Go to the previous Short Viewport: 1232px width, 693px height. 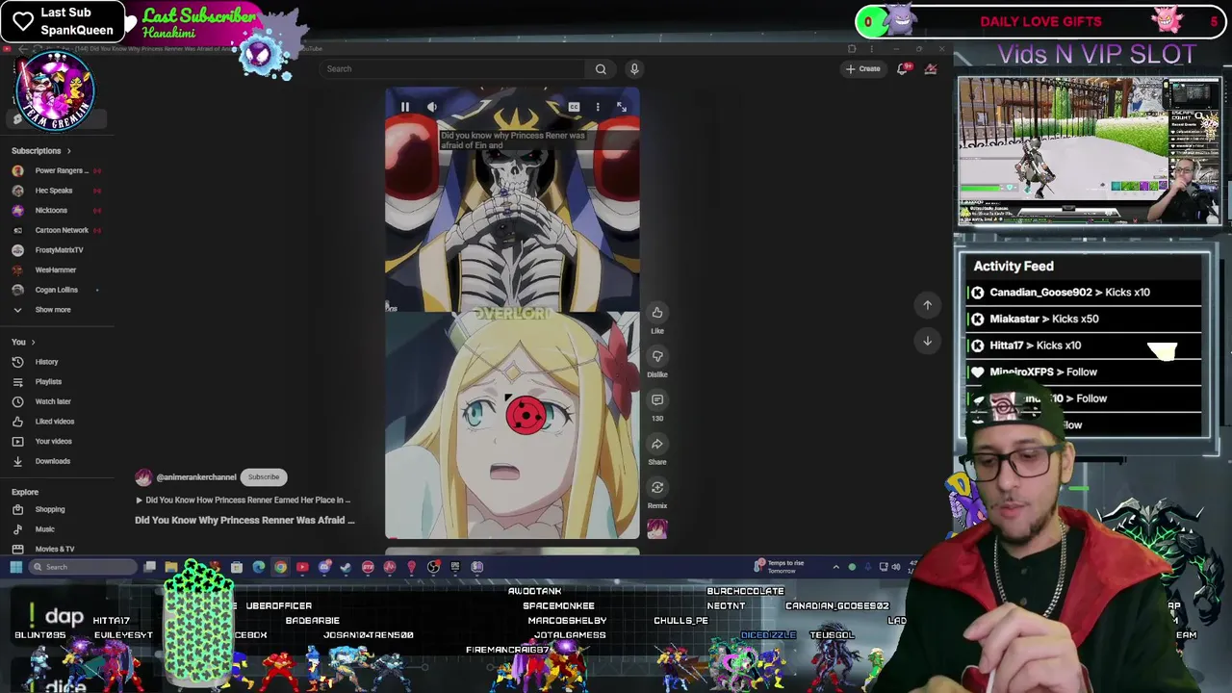928,305
